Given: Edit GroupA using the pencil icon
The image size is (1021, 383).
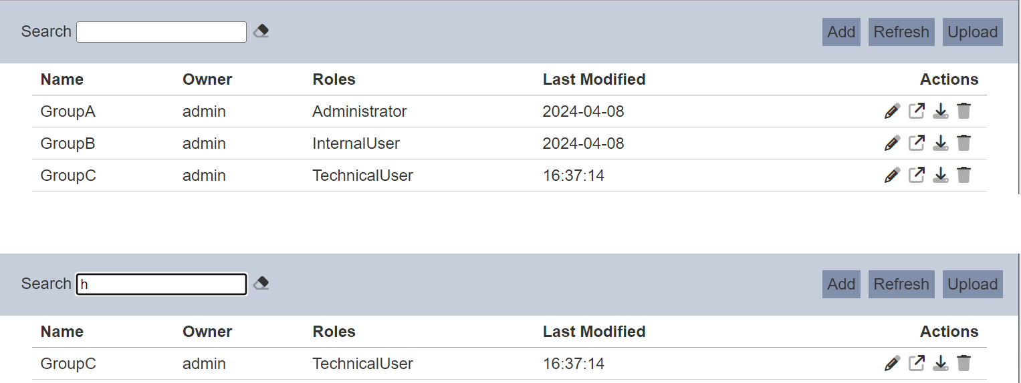Looking at the screenshot, I should [892, 111].
